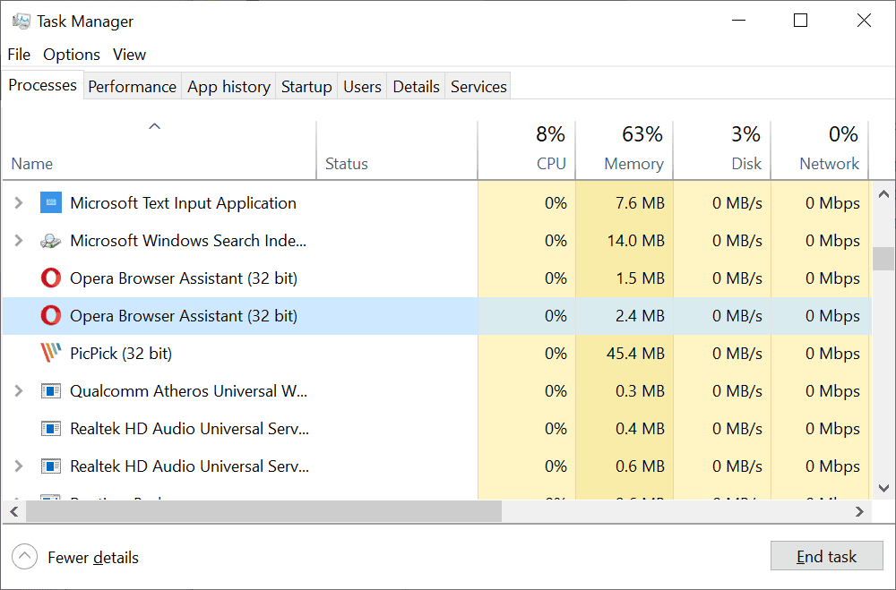Click the first Realtek HD Audio icon
896x590 pixels.
(51, 429)
